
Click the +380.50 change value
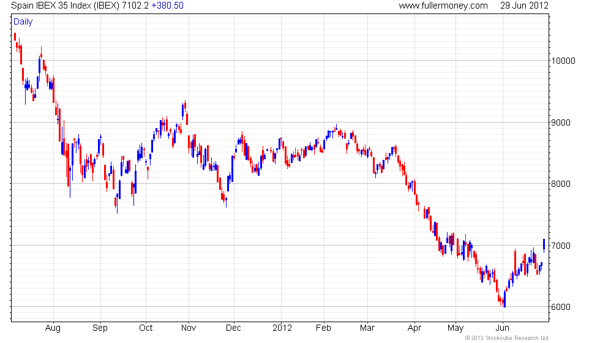pos(168,6)
